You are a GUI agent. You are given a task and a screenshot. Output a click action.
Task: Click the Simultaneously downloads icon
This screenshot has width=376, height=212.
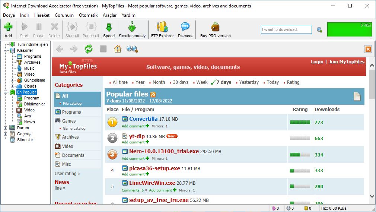132,27
